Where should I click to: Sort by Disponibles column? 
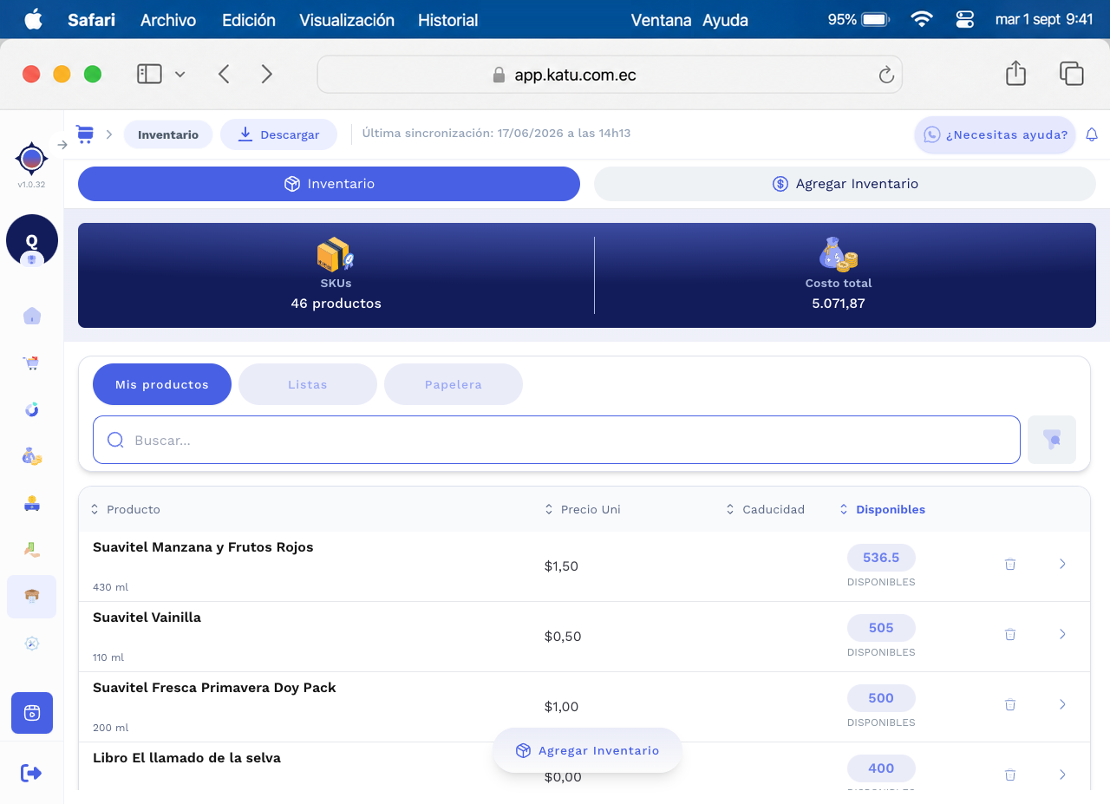tap(882, 509)
